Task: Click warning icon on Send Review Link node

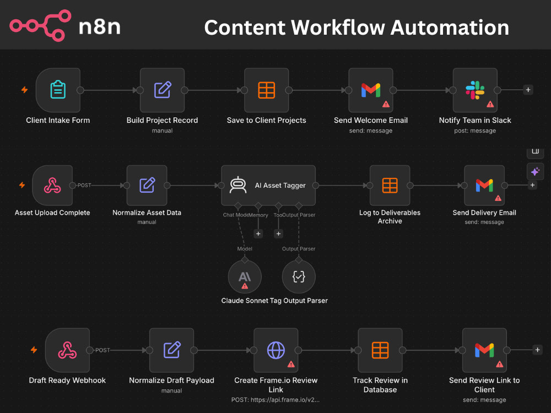Action: click(x=499, y=364)
